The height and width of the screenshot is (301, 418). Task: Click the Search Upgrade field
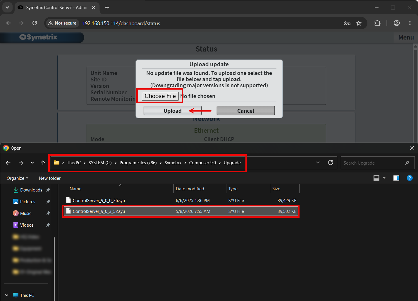(377, 163)
